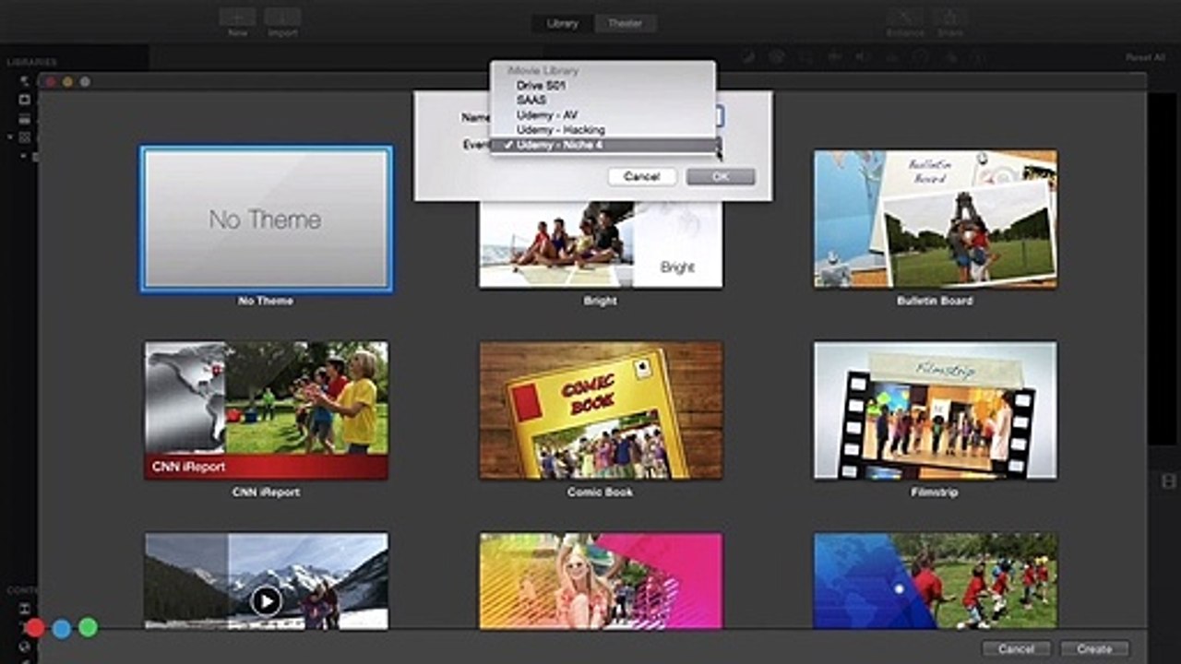Click the OK button in the dialog

721,176
